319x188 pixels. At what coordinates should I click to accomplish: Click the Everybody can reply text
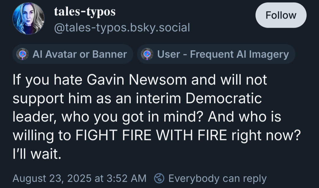[x=217, y=178]
